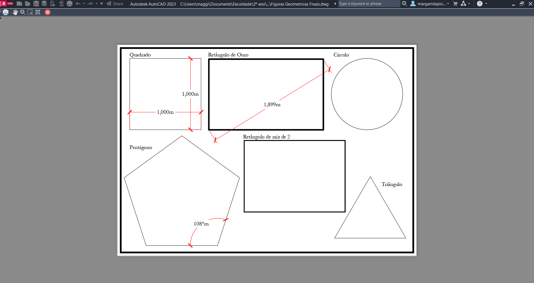The width and height of the screenshot is (534, 283).
Task: Activate the Zoom magnifier tool
Action: pos(23,12)
